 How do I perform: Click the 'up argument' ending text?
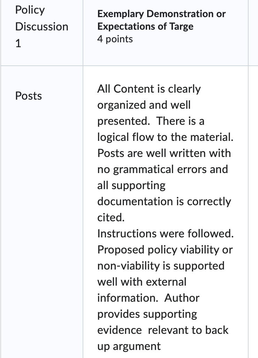129,346
